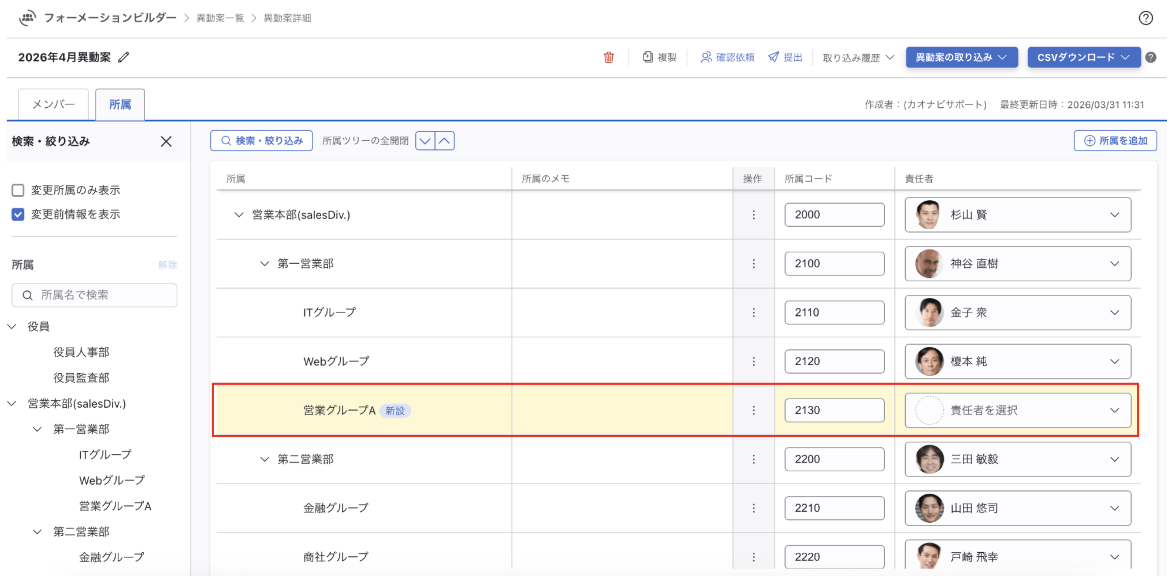
Task: Open 責任者を選択 dropdown for 営業グループA
Action: pos(1017,410)
